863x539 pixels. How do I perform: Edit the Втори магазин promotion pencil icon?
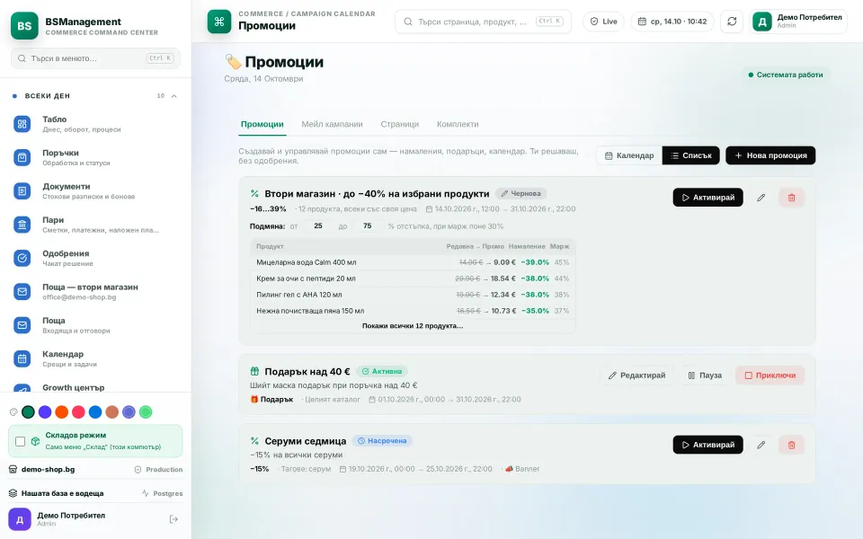click(x=761, y=198)
